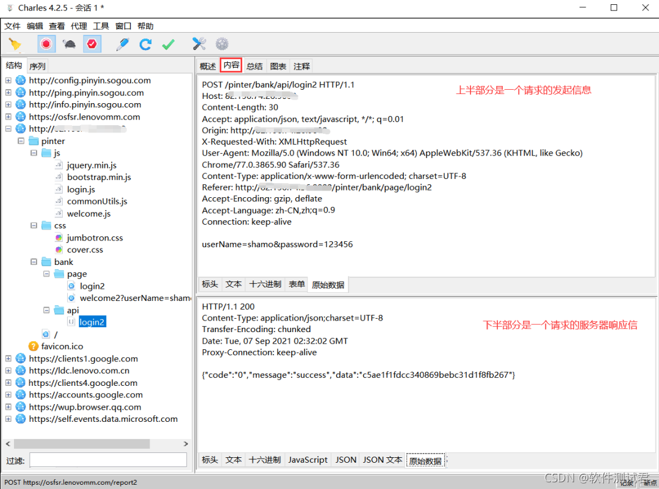Expand the osfsr.lenovomm.com host
659x489 pixels.
pos(9,117)
